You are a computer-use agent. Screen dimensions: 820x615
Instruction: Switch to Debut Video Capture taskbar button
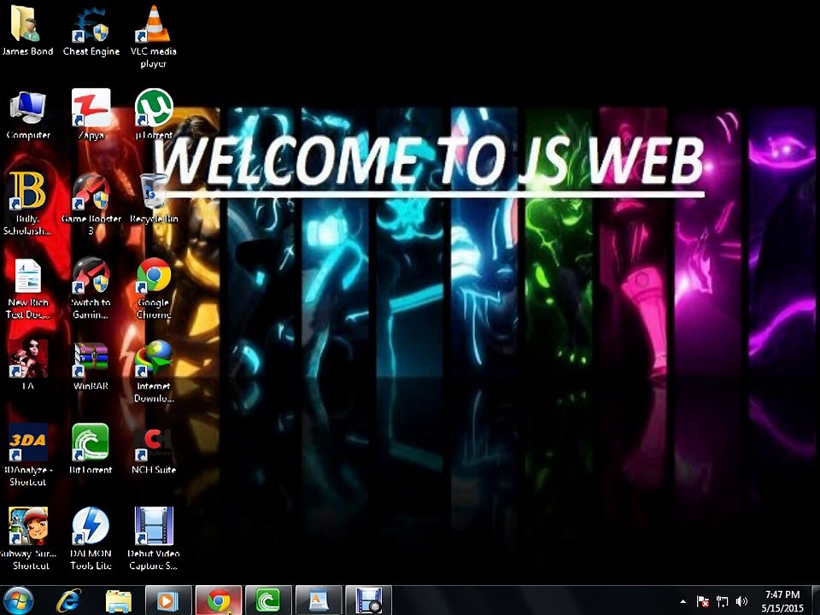(x=369, y=600)
